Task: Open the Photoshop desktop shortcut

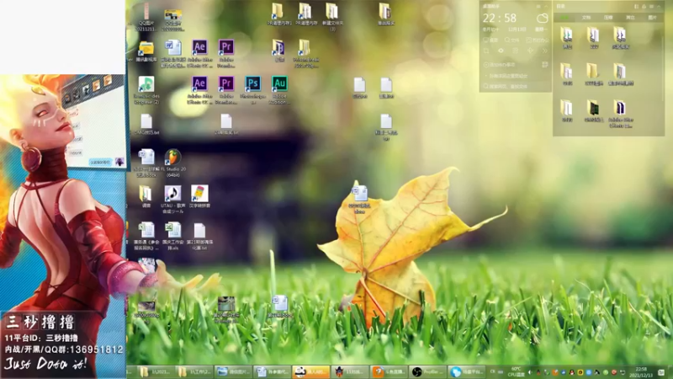Action: (x=252, y=83)
